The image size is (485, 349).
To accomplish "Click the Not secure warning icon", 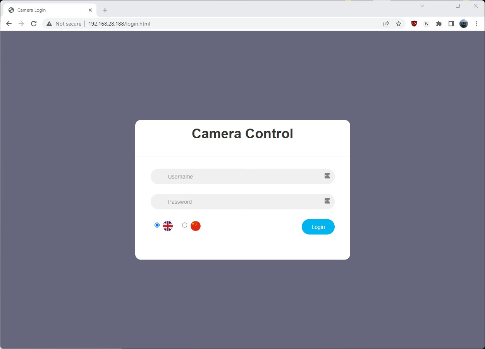I will pos(49,24).
